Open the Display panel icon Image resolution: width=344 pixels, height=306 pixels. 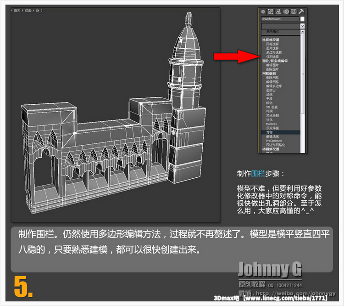294,11
